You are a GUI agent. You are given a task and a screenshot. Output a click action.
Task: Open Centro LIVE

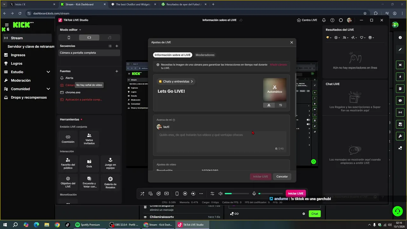307,20
